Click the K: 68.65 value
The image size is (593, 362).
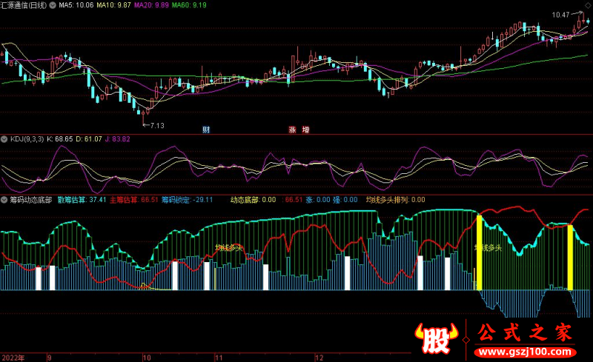point(60,139)
